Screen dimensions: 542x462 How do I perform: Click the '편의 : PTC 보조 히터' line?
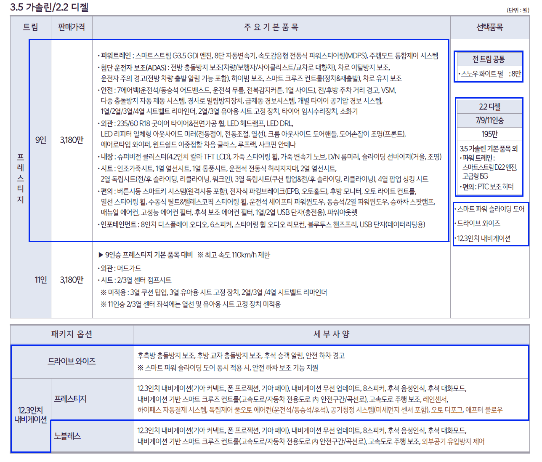486,187
